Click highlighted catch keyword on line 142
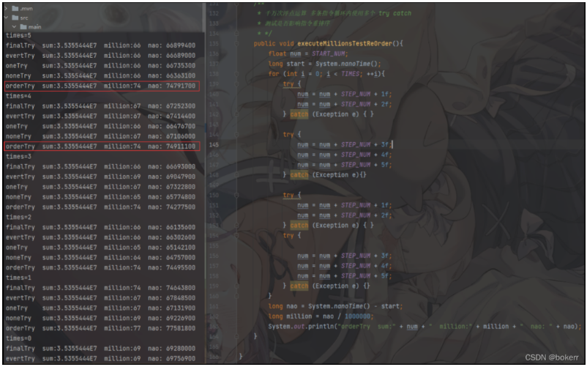Screen dimensions: 587x367 [x=299, y=114]
